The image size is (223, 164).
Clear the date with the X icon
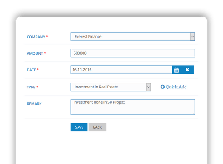(187, 70)
